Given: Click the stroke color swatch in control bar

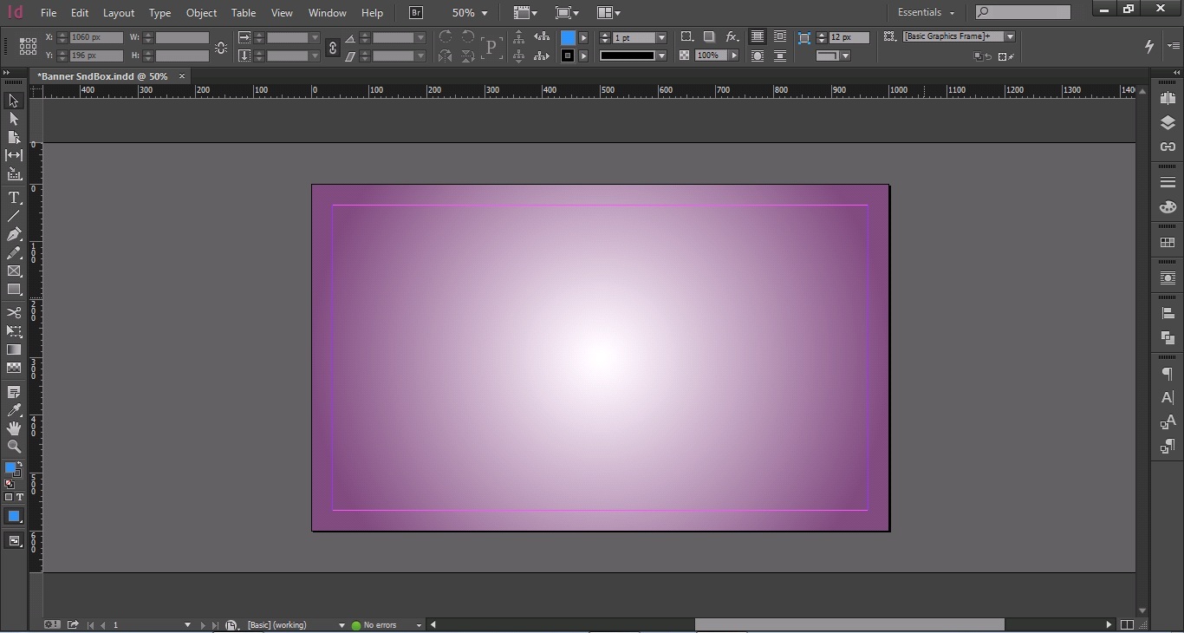Looking at the screenshot, I should [x=568, y=55].
